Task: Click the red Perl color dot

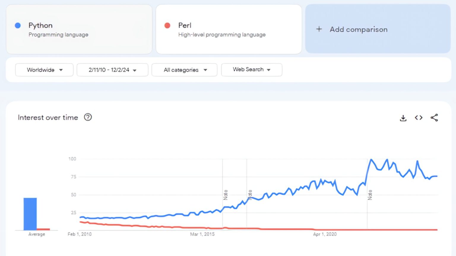Action: (167, 25)
